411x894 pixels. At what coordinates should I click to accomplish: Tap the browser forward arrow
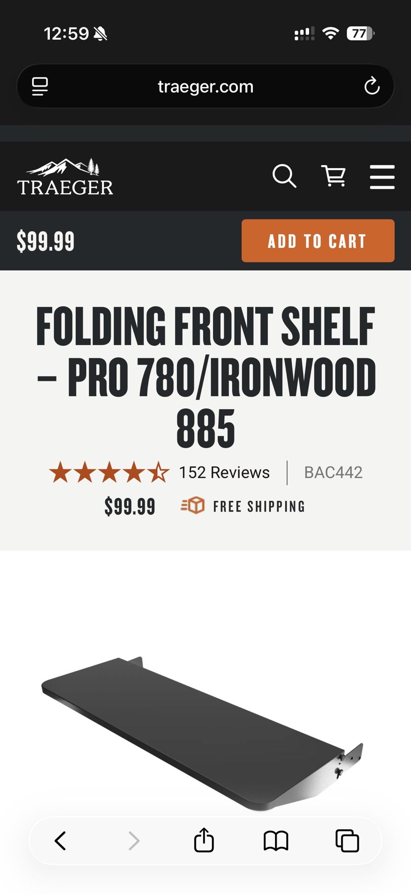134,841
